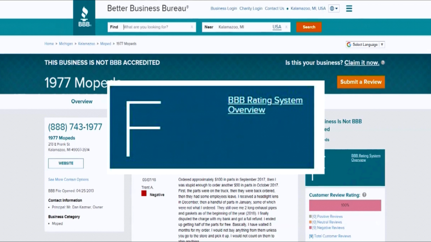Click the USA country link in Near field
Viewport: 431px width, 242px height.
277,27
